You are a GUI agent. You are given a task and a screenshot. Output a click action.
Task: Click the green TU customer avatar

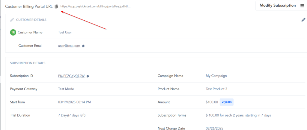[13, 32]
